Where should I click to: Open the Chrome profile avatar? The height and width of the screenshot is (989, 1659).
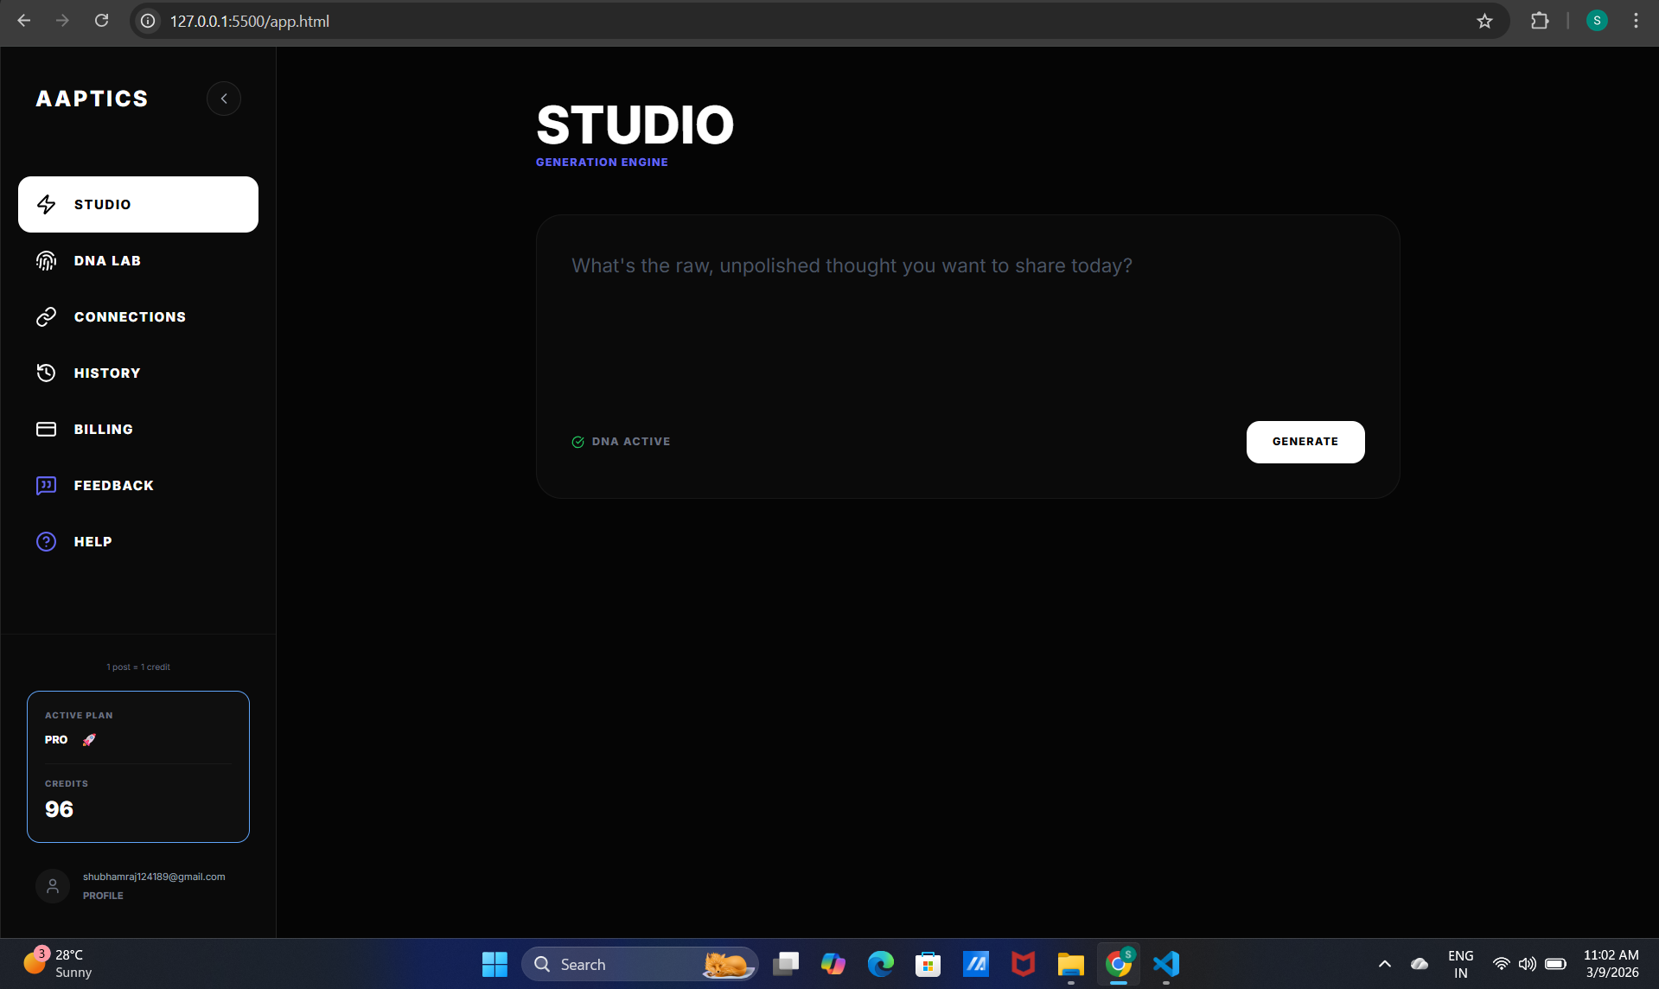1597,21
